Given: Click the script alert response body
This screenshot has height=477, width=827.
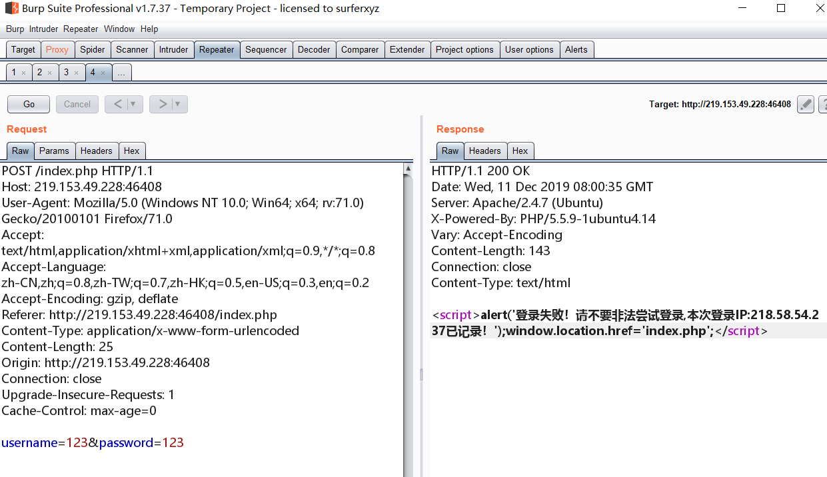Looking at the screenshot, I should [x=626, y=322].
